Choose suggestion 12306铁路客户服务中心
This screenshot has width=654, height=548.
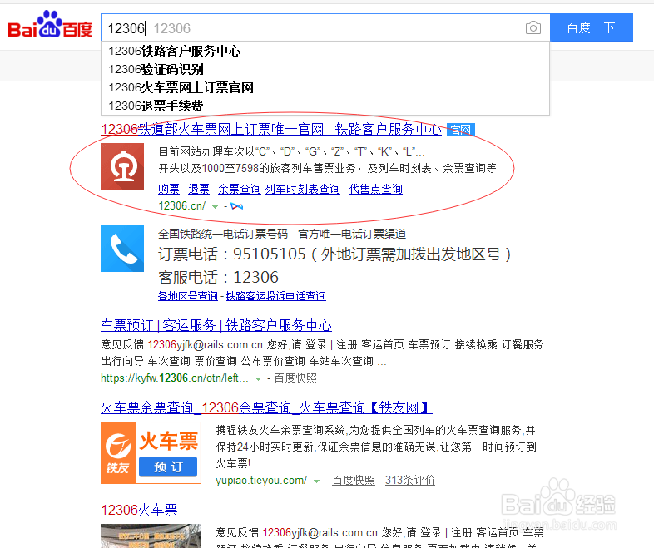(325, 51)
